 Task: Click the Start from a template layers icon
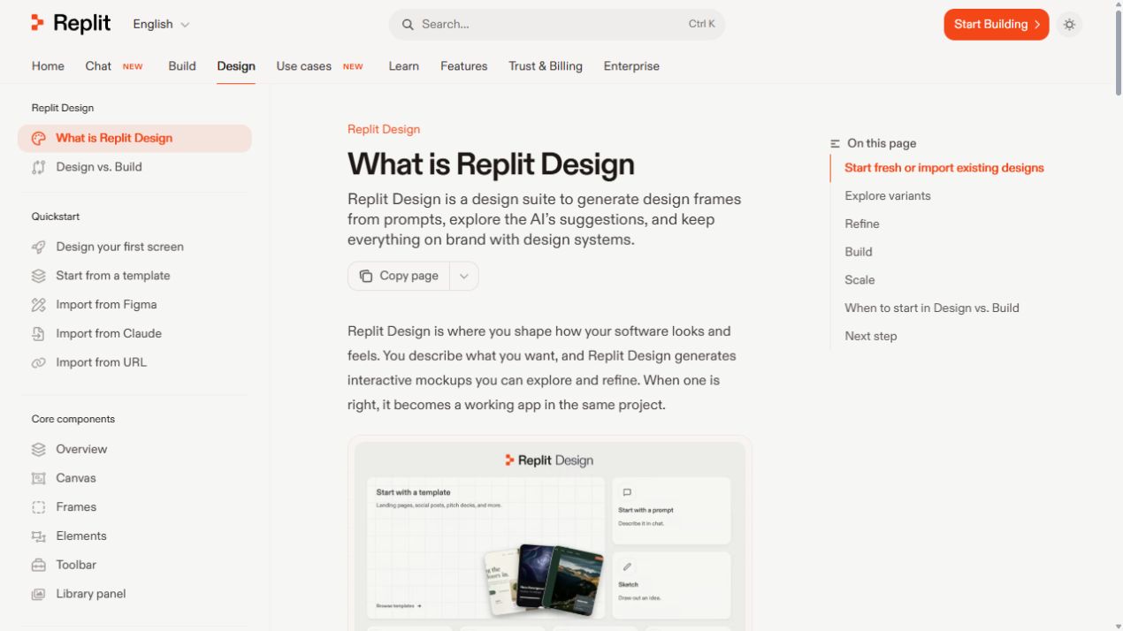point(38,276)
